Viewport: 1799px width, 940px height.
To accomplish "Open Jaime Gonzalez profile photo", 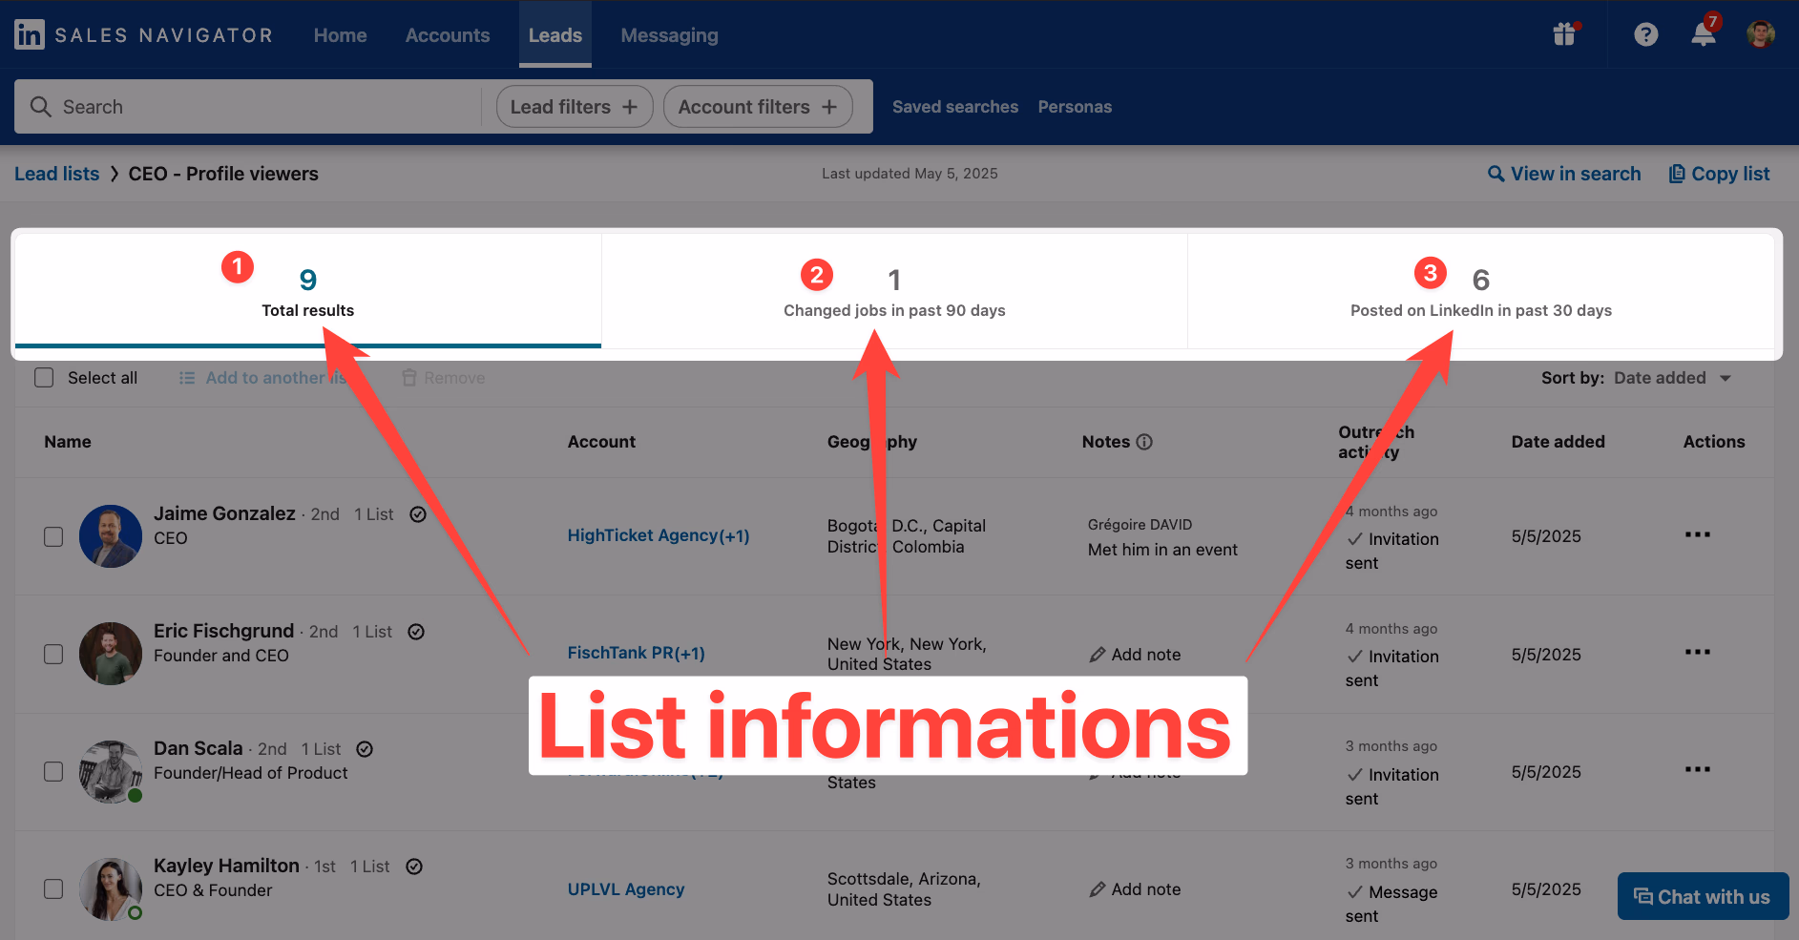I will [111, 536].
